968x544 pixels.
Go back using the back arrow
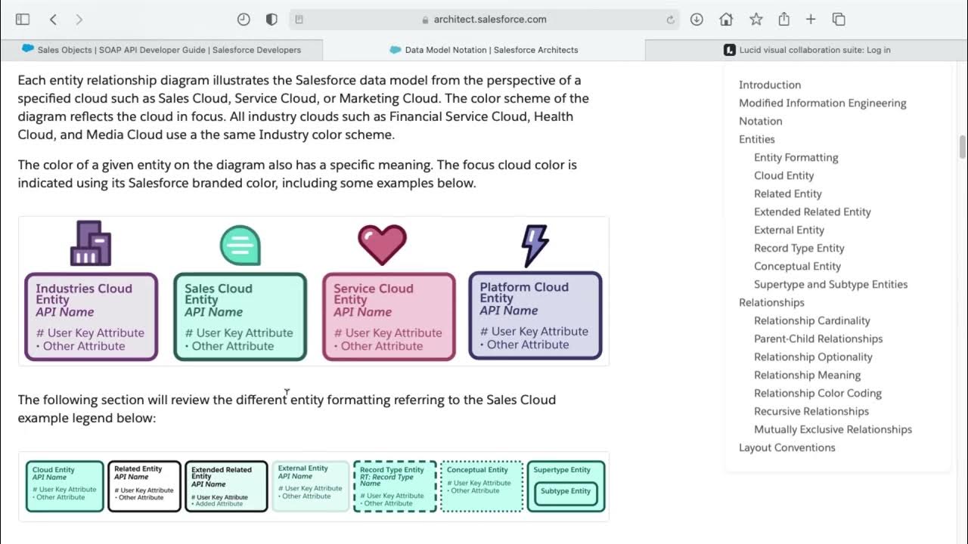coord(53,20)
